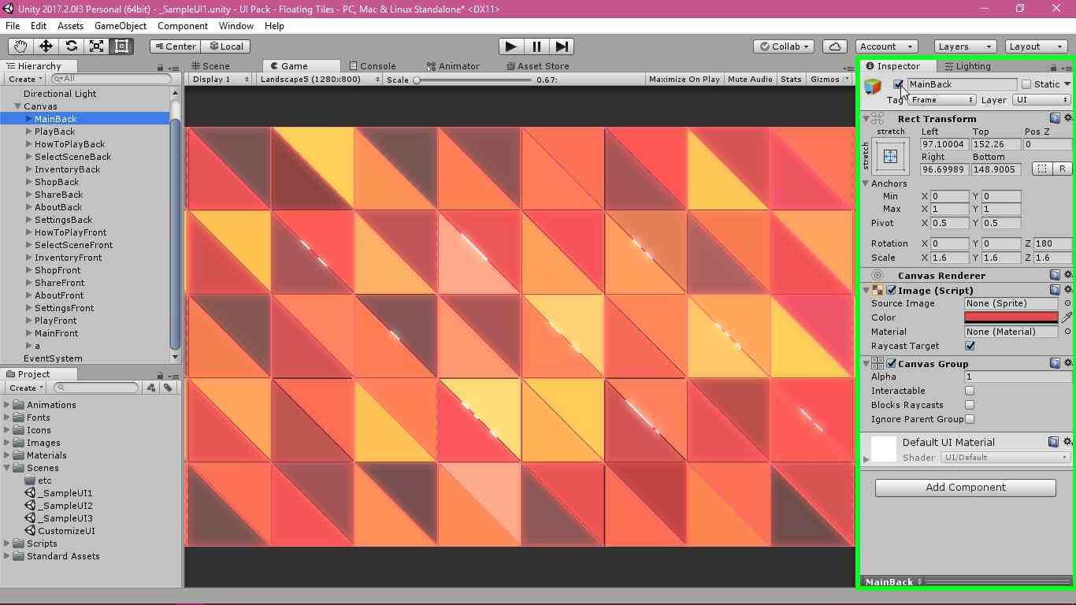Select the Hand tool in the toolbar
The width and height of the screenshot is (1076, 605).
pos(20,46)
